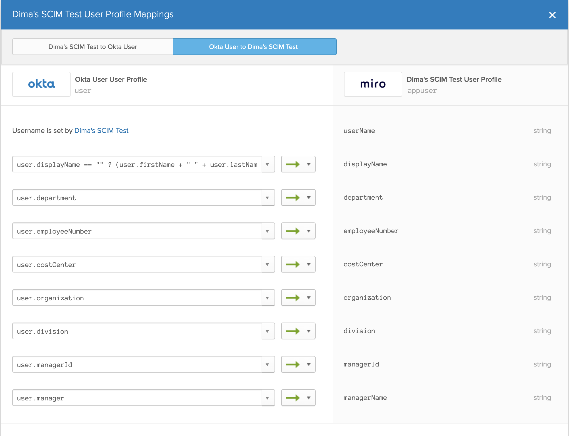The image size is (569, 436).
Task: Expand attribute dropdown for user.costCenter
Action: pyautogui.click(x=268, y=264)
